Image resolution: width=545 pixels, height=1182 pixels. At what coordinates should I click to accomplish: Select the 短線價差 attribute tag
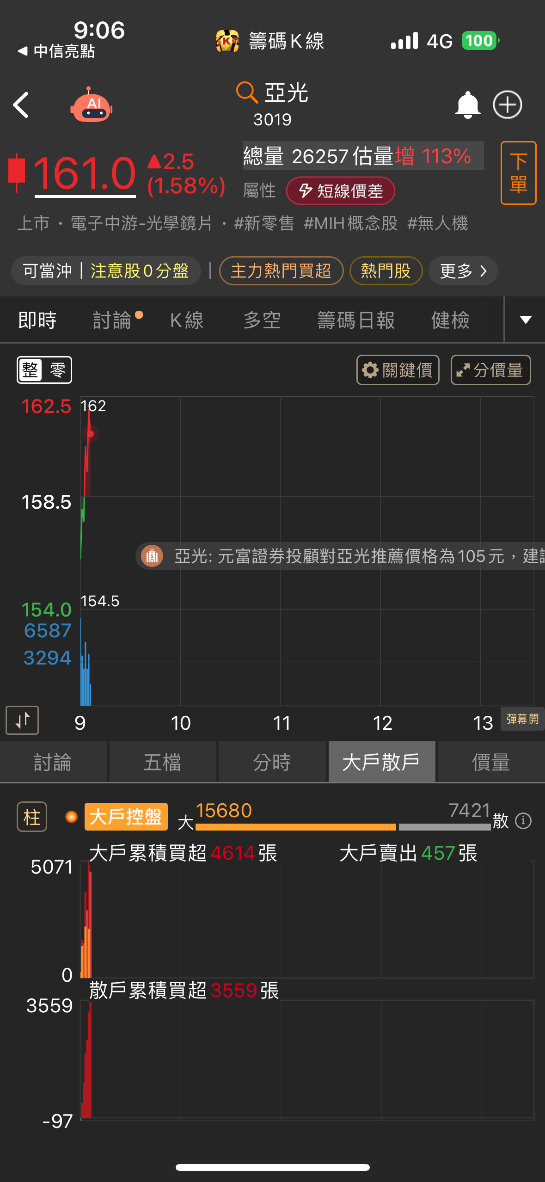[340, 191]
